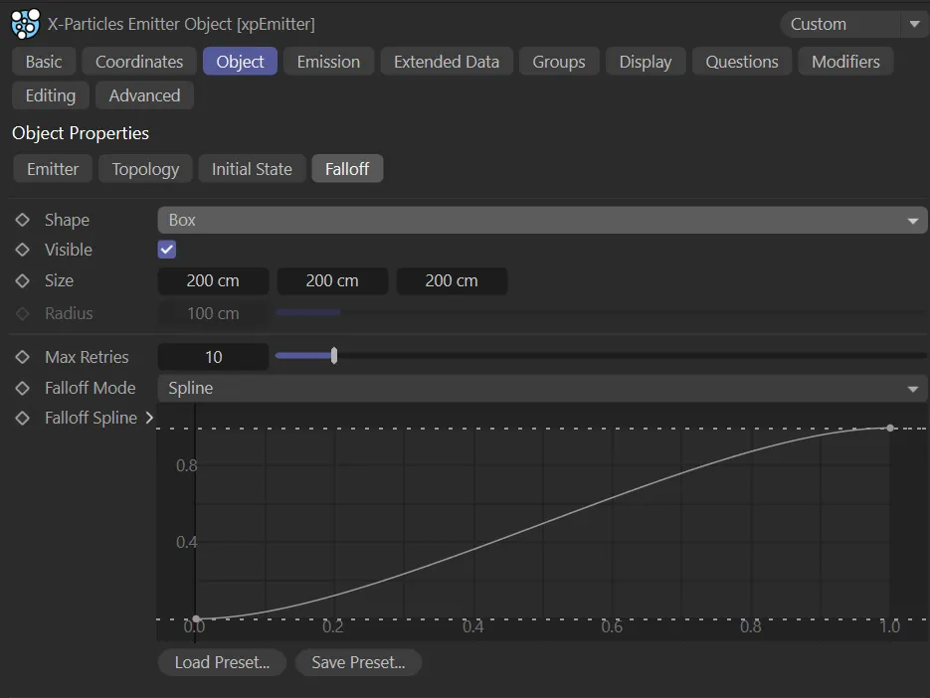Open the Custom mode dropdown

point(854,24)
